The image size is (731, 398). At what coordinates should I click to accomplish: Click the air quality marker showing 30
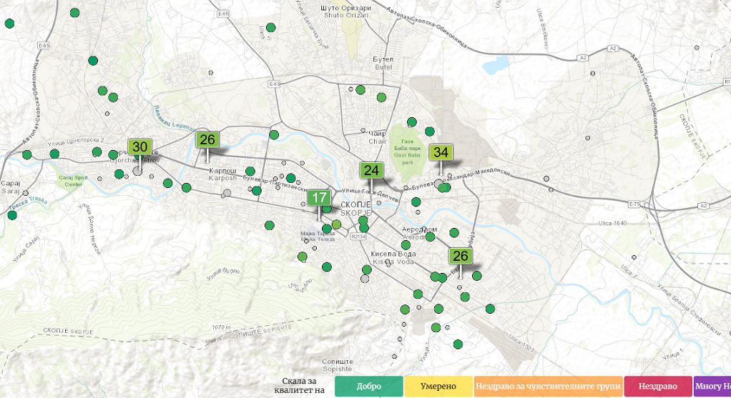click(139, 148)
